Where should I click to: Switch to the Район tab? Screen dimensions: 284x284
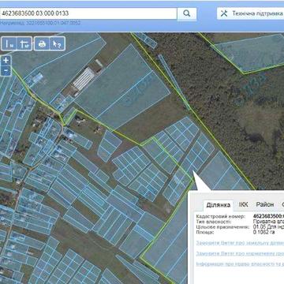coord(265,204)
